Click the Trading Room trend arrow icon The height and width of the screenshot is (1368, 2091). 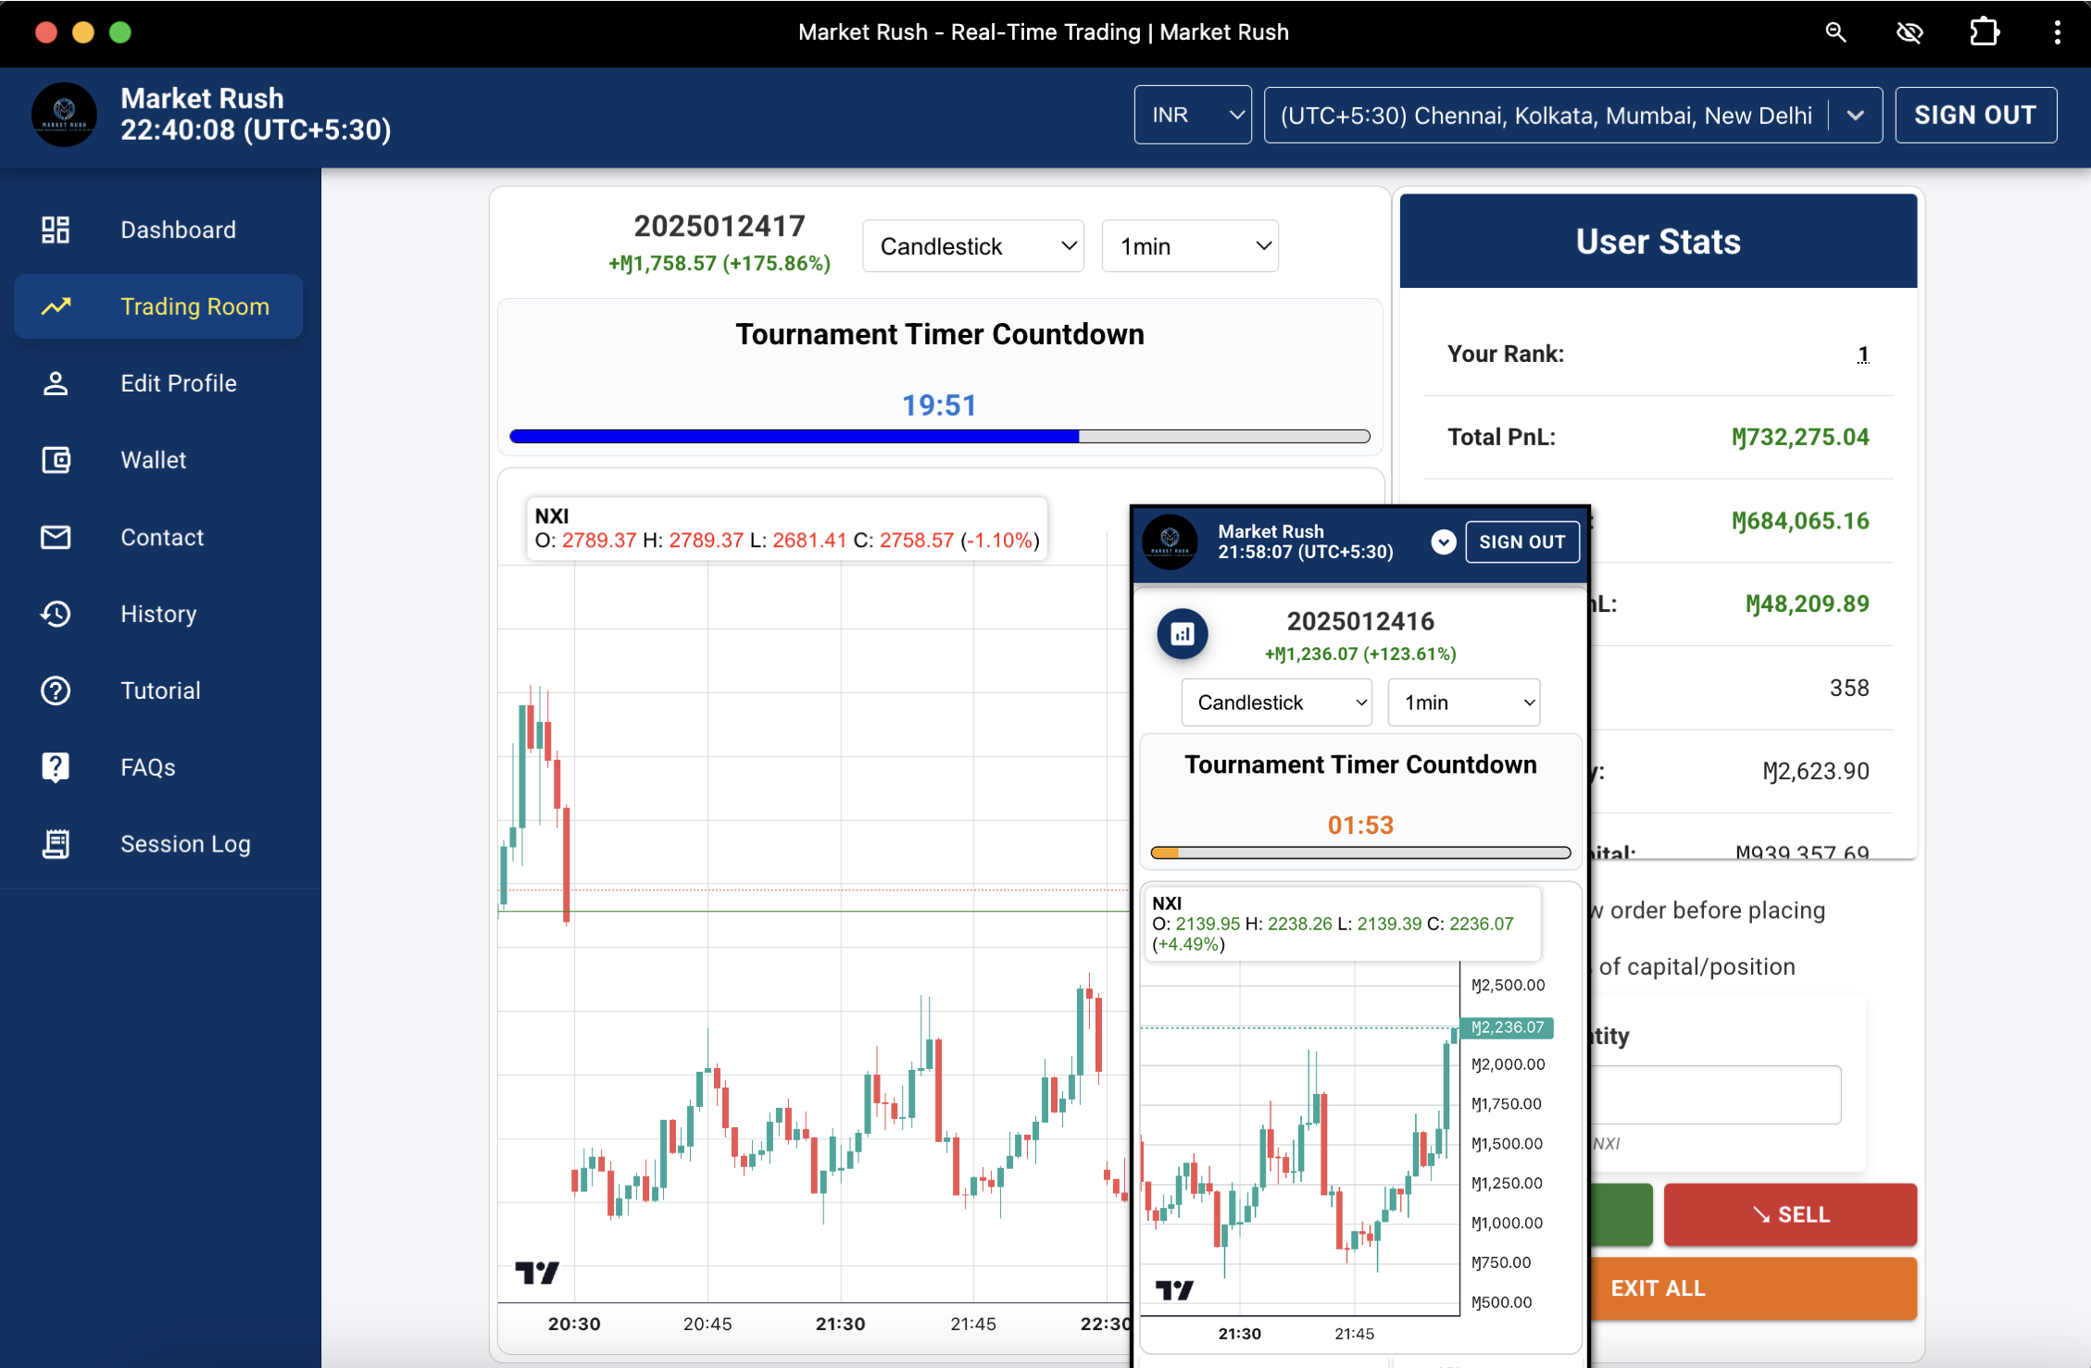(x=56, y=306)
